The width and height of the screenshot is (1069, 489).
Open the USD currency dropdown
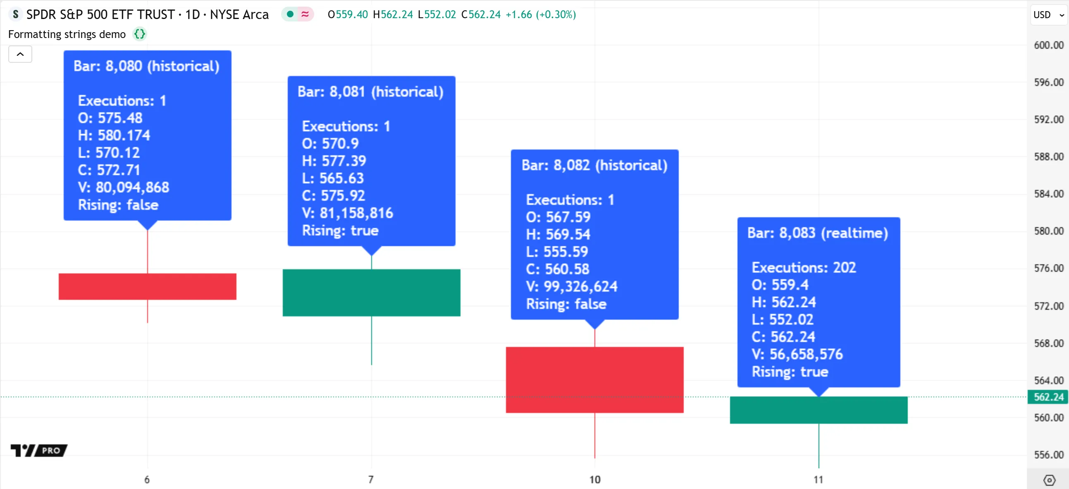[1048, 15]
